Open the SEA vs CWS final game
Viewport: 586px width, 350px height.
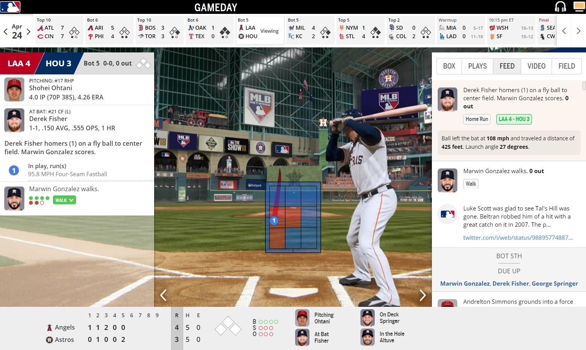click(x=547, y=30)
